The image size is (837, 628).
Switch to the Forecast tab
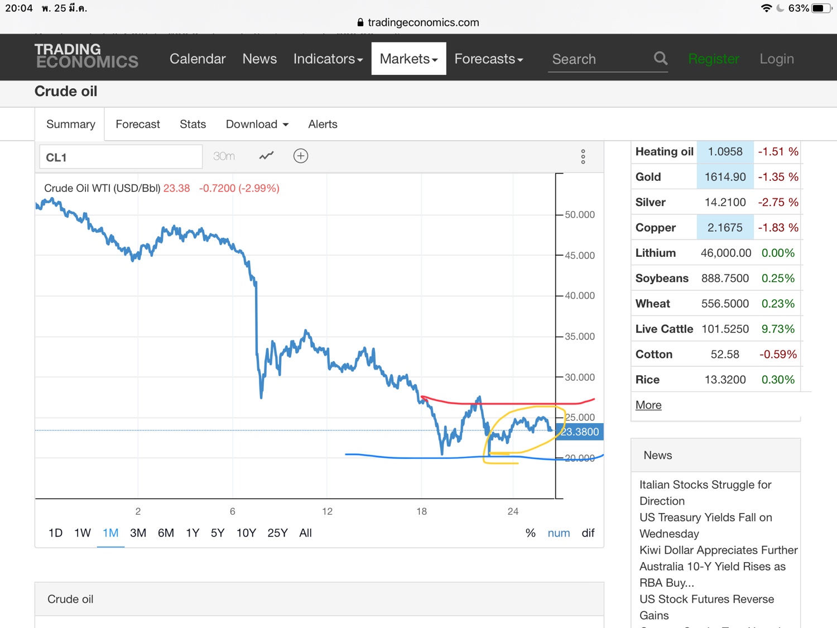point(137,124)
